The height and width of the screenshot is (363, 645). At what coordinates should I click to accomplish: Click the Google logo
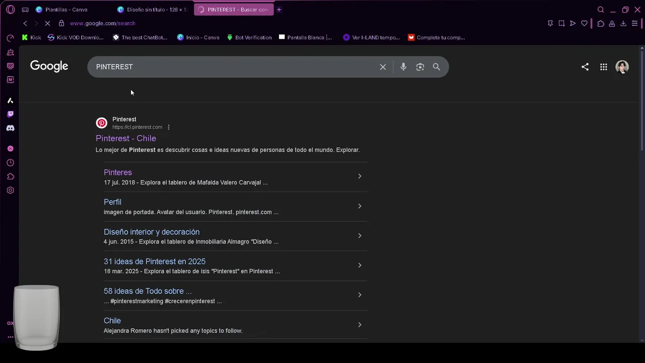[49, 67]
